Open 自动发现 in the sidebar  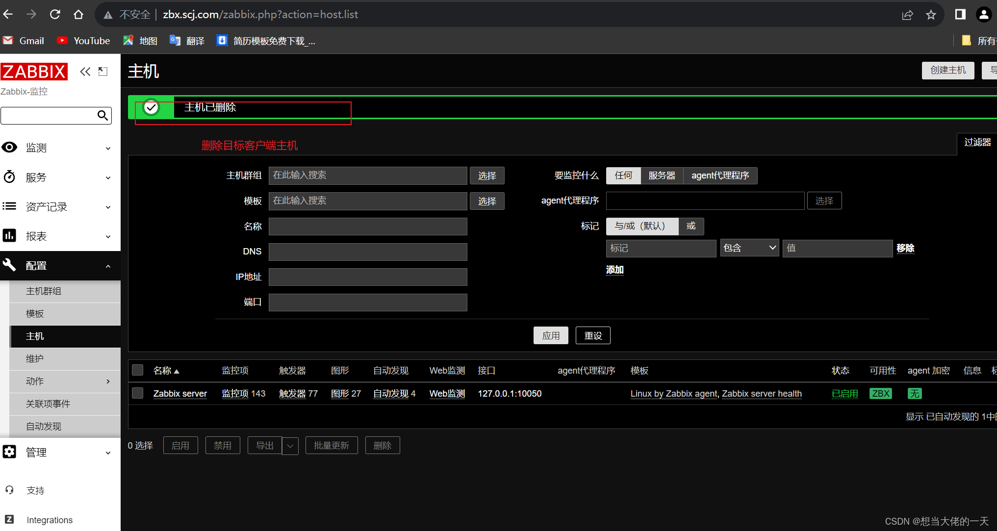pyautogui.click(x=65, y=427)
